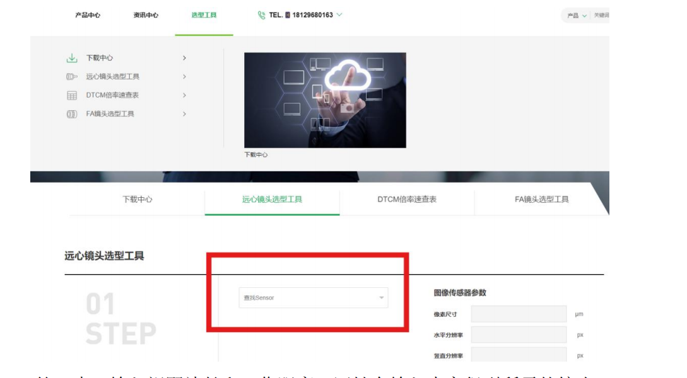The width and height of the screenshot is (687, 378).
Task: Click the green phone icon near TEL
Action: [262, 15]
